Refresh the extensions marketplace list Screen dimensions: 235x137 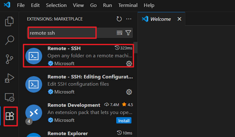pyautogui.click(x=119, y=19)
